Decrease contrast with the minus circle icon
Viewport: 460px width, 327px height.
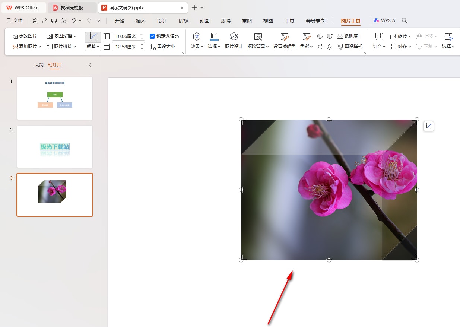coord(330,36)
